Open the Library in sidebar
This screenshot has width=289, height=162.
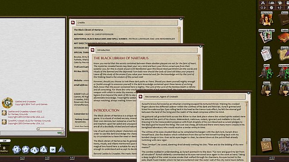[x=284, y=145]
